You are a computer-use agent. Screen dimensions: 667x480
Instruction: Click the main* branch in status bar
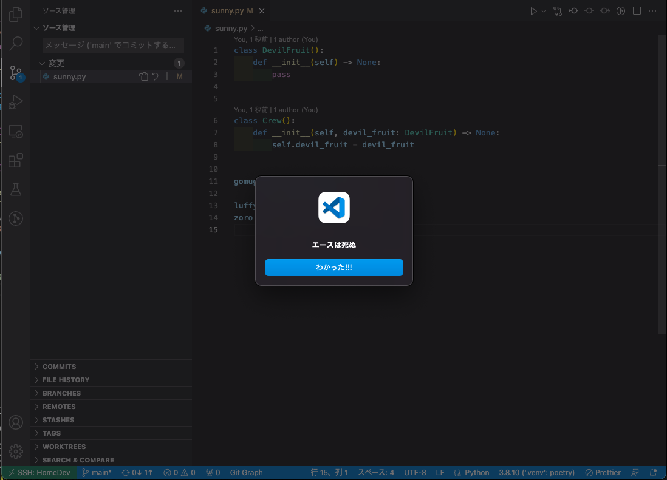[x=97, y=473]
